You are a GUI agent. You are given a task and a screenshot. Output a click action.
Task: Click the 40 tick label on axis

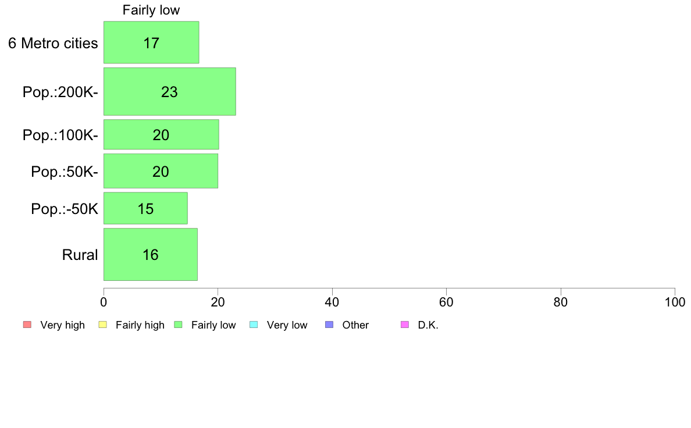click(332, 302)
